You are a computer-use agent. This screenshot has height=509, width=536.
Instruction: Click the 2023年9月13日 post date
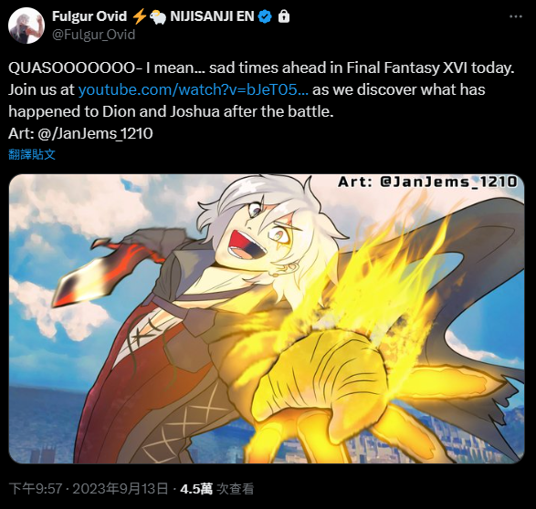click(121, 489)
